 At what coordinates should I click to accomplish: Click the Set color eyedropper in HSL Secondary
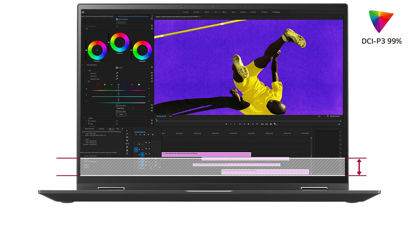pyautogui.click(x=117, y=73)
